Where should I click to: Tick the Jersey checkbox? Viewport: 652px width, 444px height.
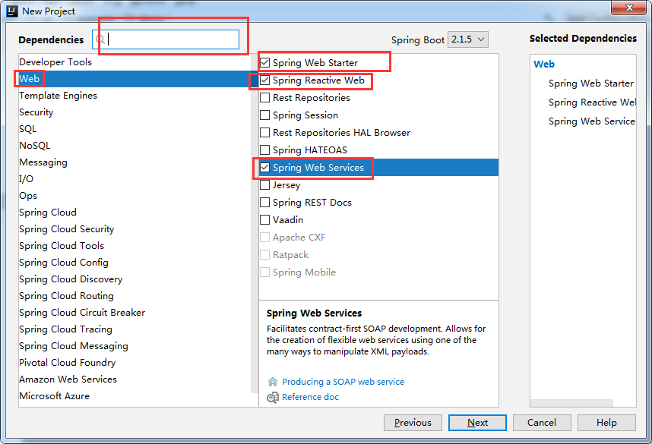pyautogui.click(x=265, y=185)
